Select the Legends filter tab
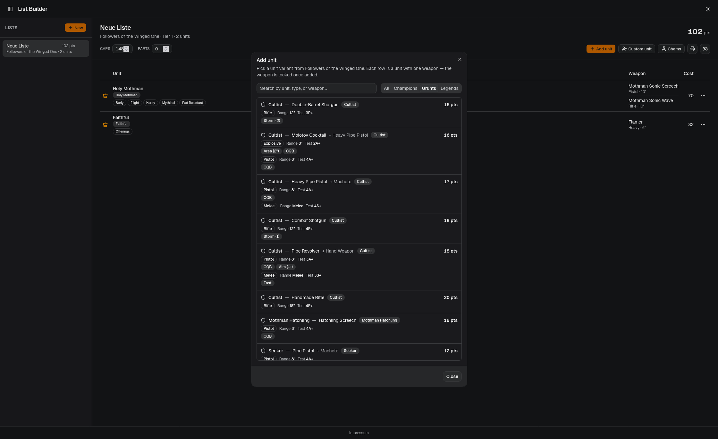 coord(449,88)
